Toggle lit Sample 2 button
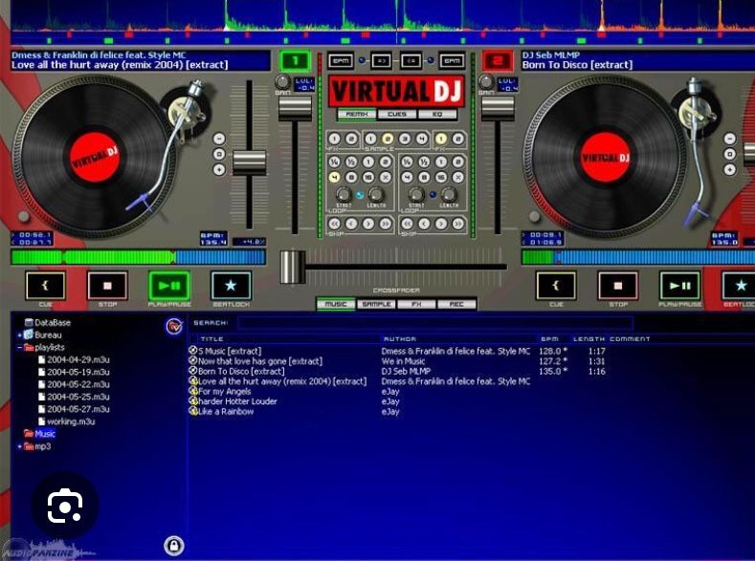This screenshot has height=561, width=755. click(x=388, y=139)
